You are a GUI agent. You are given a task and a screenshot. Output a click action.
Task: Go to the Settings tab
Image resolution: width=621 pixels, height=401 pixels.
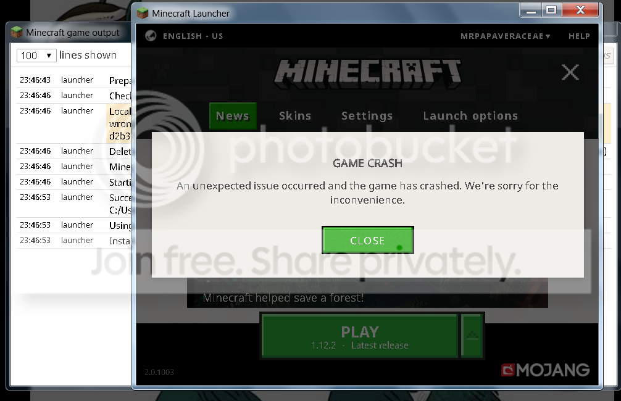tap(367, 116)
